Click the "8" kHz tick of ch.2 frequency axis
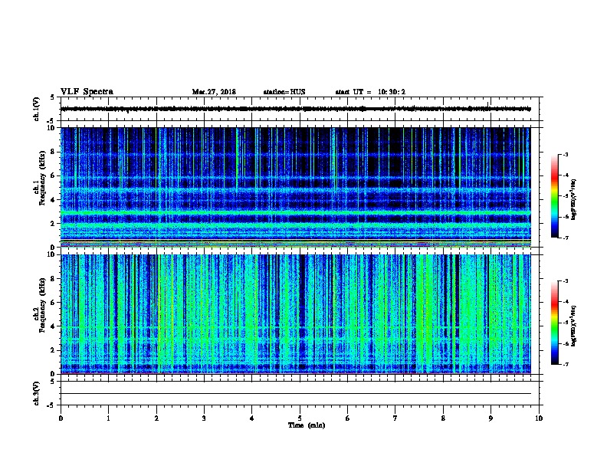Viewport: 607px width, 469px height. click(53, 279)
